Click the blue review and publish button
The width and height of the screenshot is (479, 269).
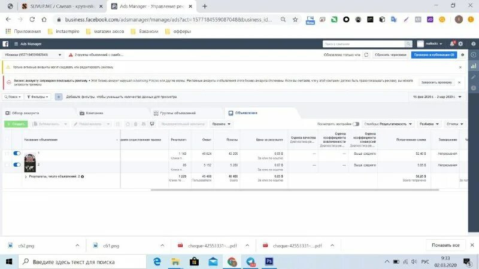(x=433, y=55)
